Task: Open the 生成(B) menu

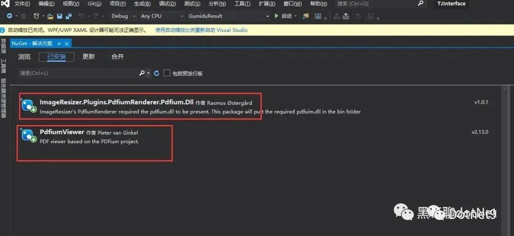Action: pos(142,4)
